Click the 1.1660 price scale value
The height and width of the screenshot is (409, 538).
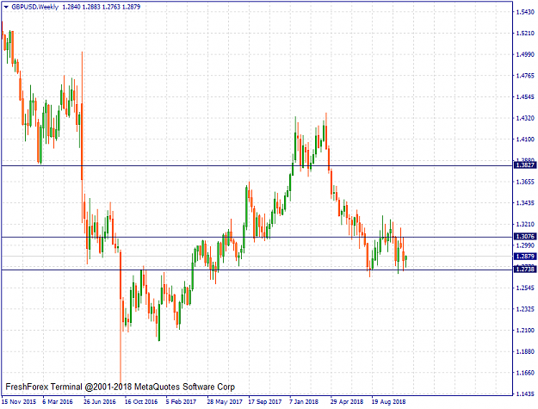(x=525, y=373)
